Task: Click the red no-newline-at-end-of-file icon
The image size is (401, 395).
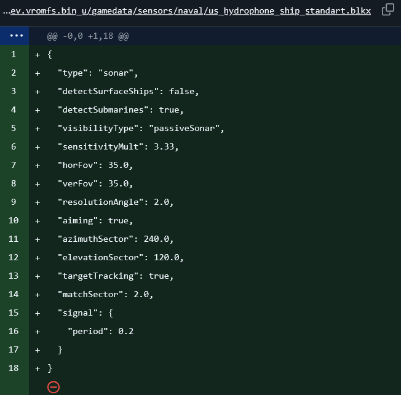Action: tap(54, 386)
